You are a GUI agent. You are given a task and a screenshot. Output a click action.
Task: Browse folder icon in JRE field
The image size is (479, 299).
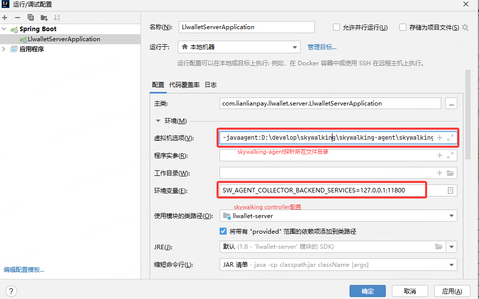pos(439,247)
